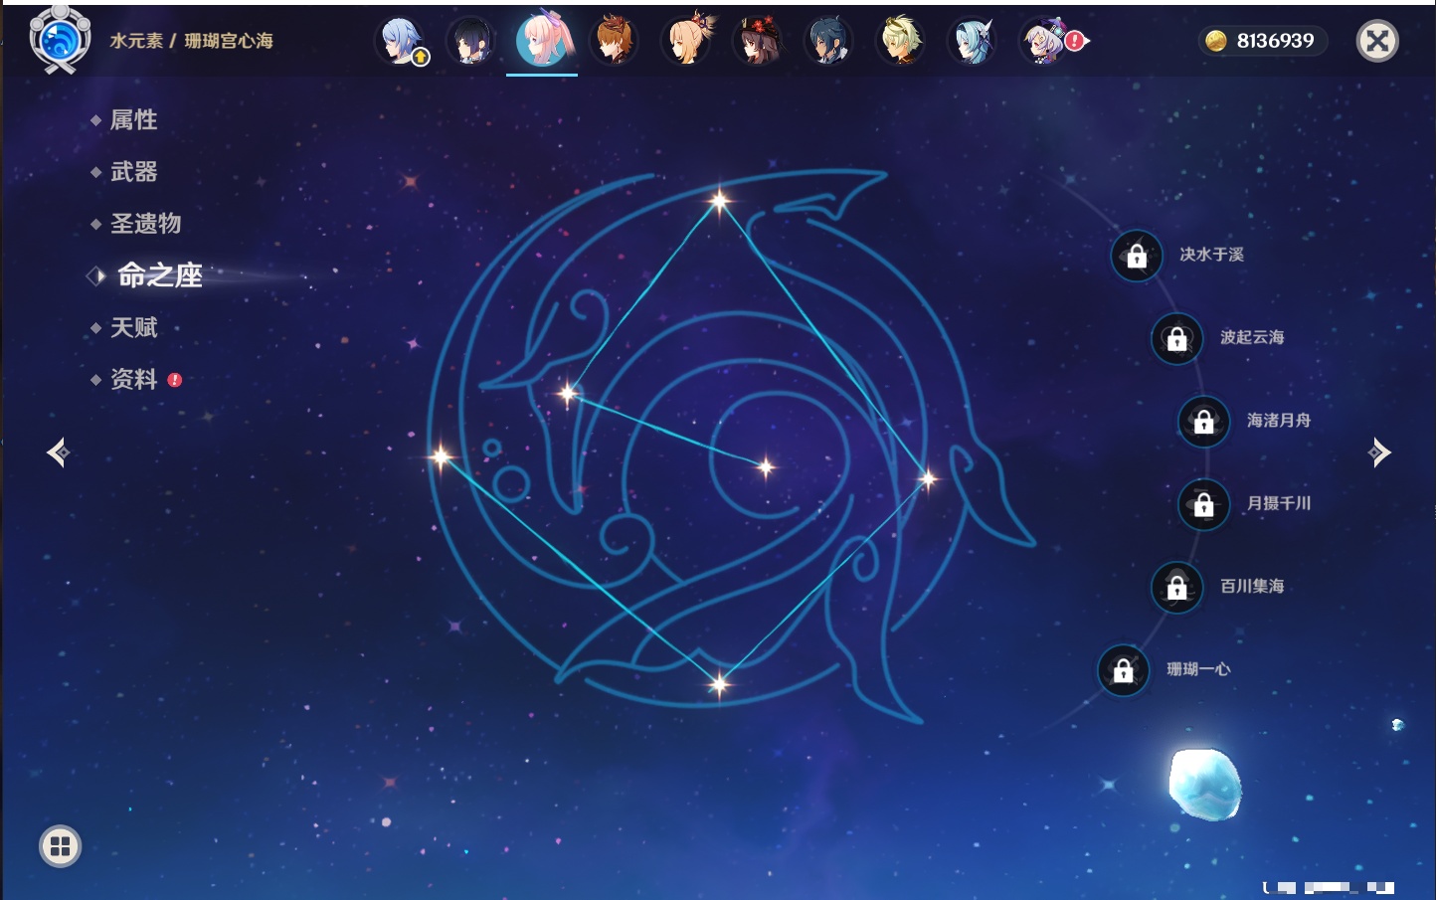Select the highlighted pink-haired Kokomi avatar
The width and height of the screenshot is (1436, 900).
click(x=542, y=40)
